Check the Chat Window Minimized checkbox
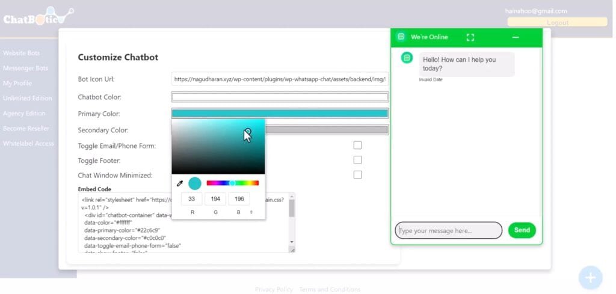Screen dimensions: 616x294 357,175
